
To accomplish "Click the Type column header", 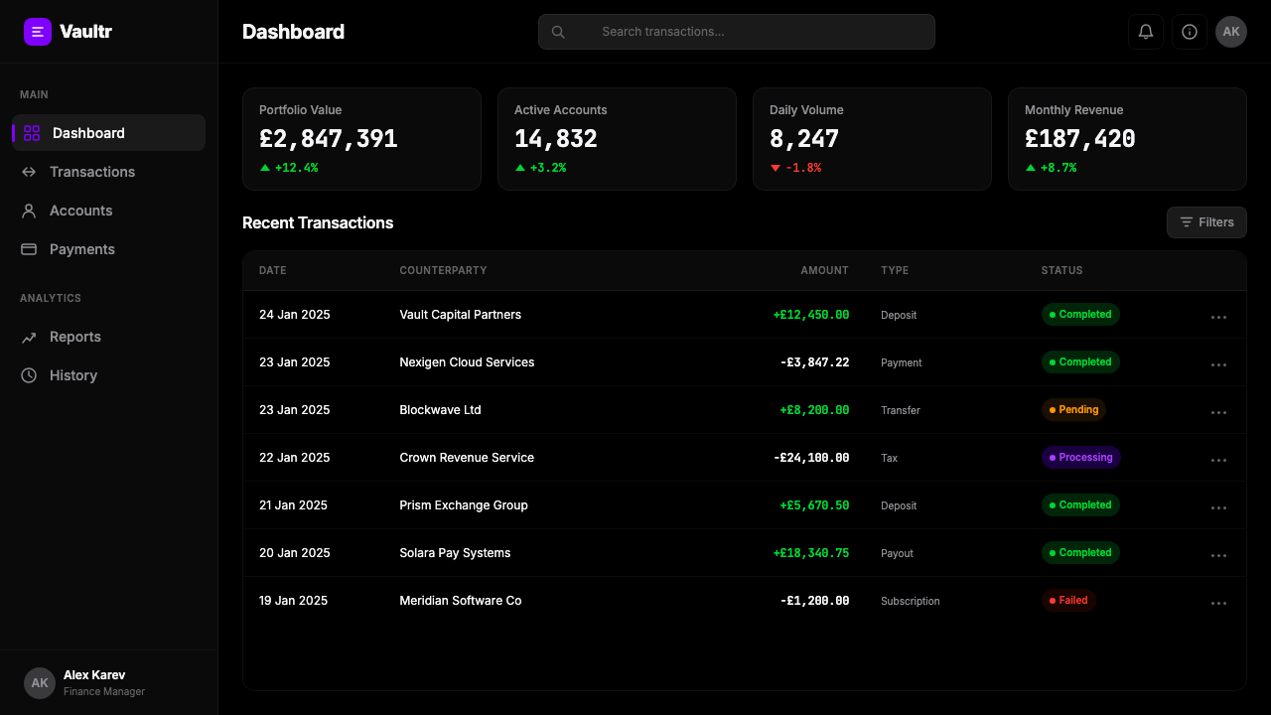I will coord(895,270).
